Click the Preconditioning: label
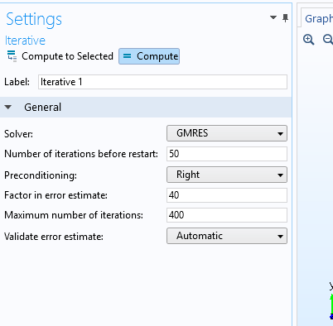 click(41, 175)
